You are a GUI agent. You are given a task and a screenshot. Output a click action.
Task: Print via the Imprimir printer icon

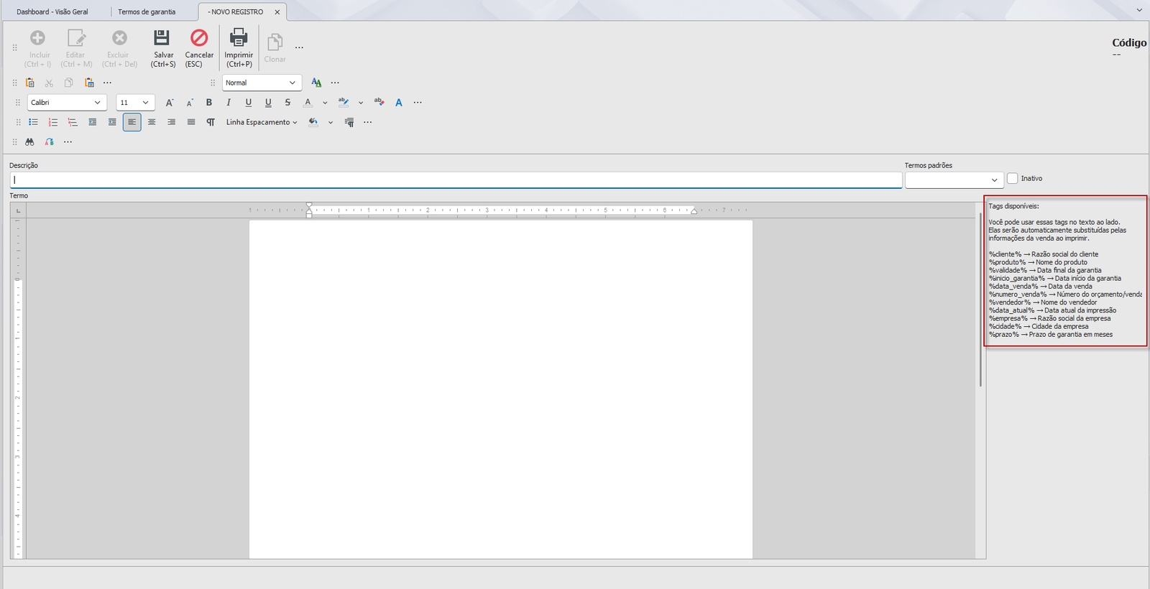click(239, 37)
